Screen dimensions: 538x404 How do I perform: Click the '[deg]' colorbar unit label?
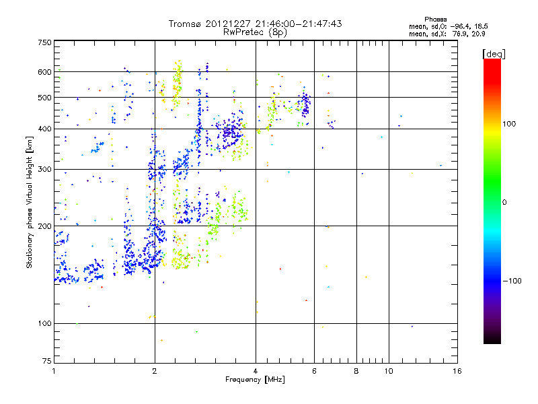click(494, 54)
